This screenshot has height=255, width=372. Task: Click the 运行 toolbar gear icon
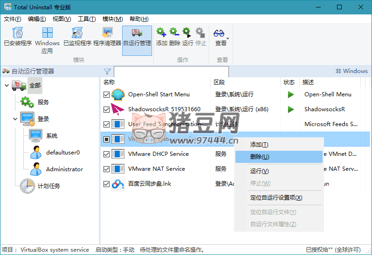pyautogui.click(x=187, y=33)
